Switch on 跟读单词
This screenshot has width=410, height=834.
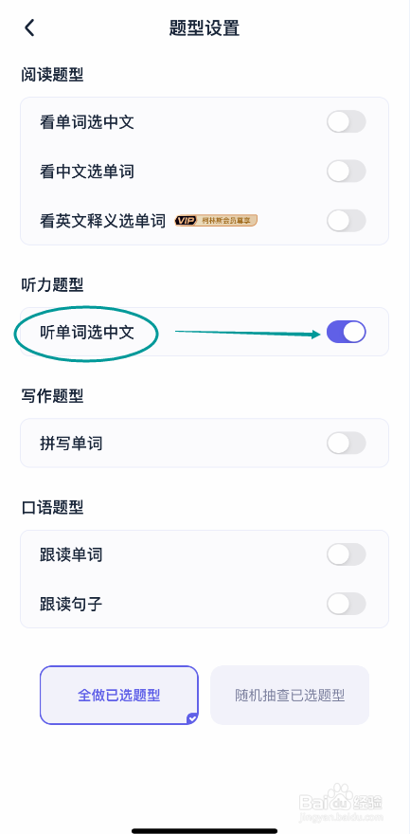[x=347, y=554]
